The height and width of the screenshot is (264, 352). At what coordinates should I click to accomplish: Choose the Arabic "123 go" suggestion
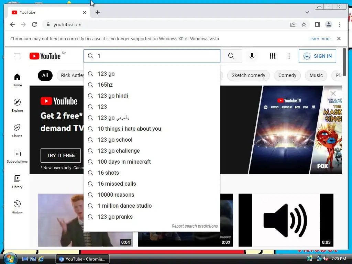point(152,118)
